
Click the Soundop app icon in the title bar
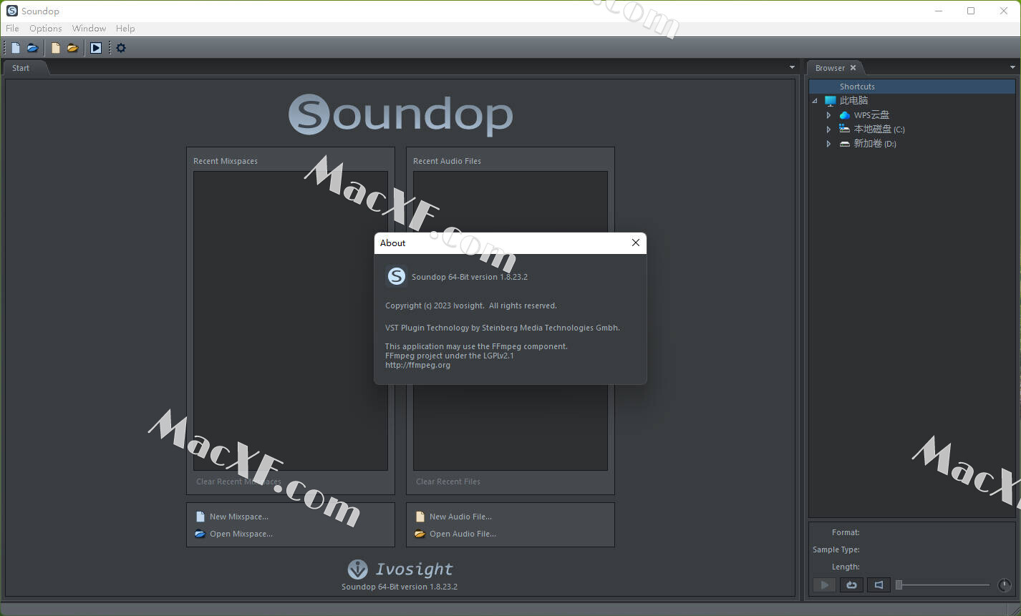(12, 11)
